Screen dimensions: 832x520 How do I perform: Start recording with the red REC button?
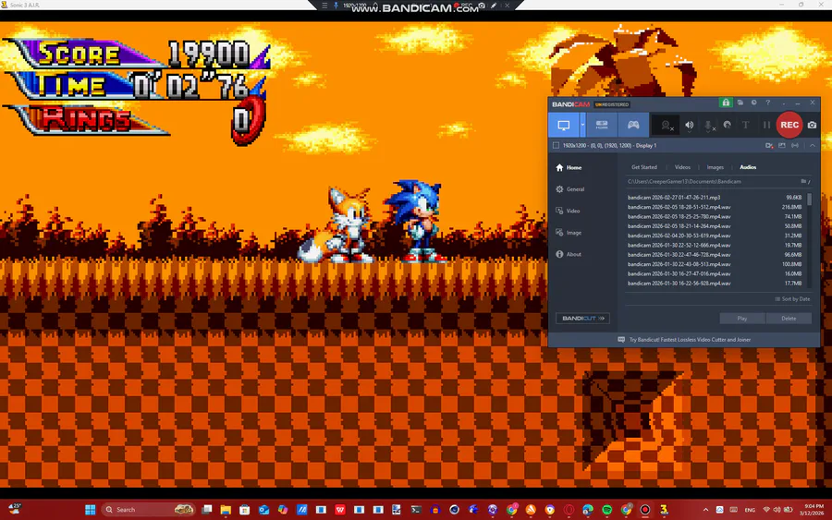pos(789,125)
